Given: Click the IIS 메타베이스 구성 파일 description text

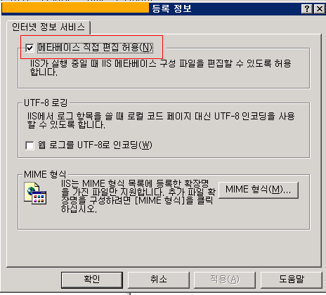Looking at the screenshot, I should pos(161,67).
